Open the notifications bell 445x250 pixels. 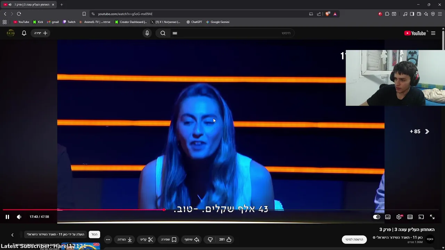click(24, 33)
